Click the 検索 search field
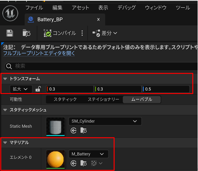Screen dimensions: 198x171 [x=101, y=66]
